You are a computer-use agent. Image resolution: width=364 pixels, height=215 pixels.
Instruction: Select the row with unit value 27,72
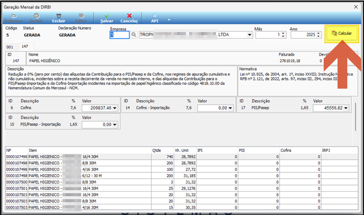(181, 170)
